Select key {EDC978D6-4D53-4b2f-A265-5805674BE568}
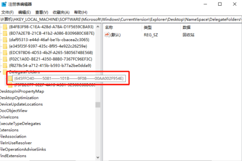This screenshot has width=242, height=161. click(51, 53)
